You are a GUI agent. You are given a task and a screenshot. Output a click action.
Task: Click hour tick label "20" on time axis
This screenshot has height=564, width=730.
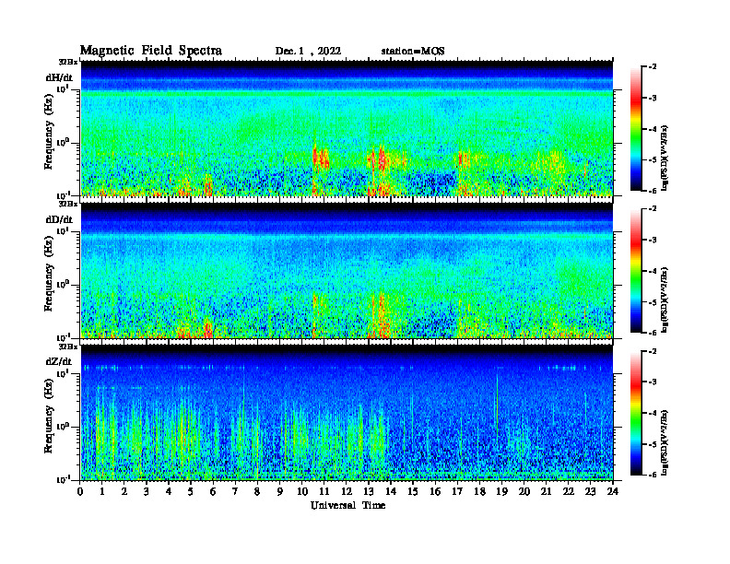click(x=524, y=492)
